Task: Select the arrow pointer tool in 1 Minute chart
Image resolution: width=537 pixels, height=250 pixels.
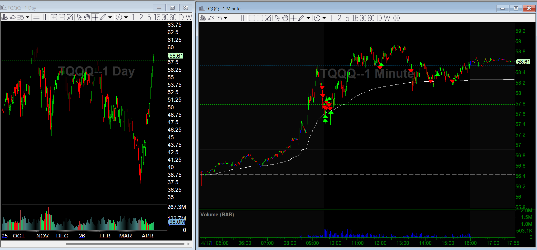Action: pos(277,18)
